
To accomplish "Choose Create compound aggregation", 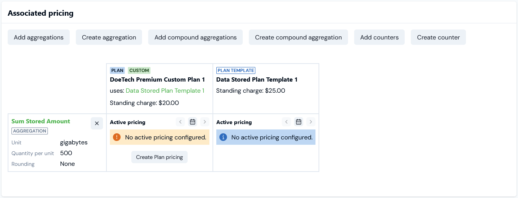I will 298,37.
